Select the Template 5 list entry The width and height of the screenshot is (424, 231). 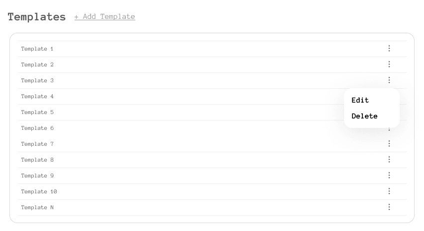(37, 113)
